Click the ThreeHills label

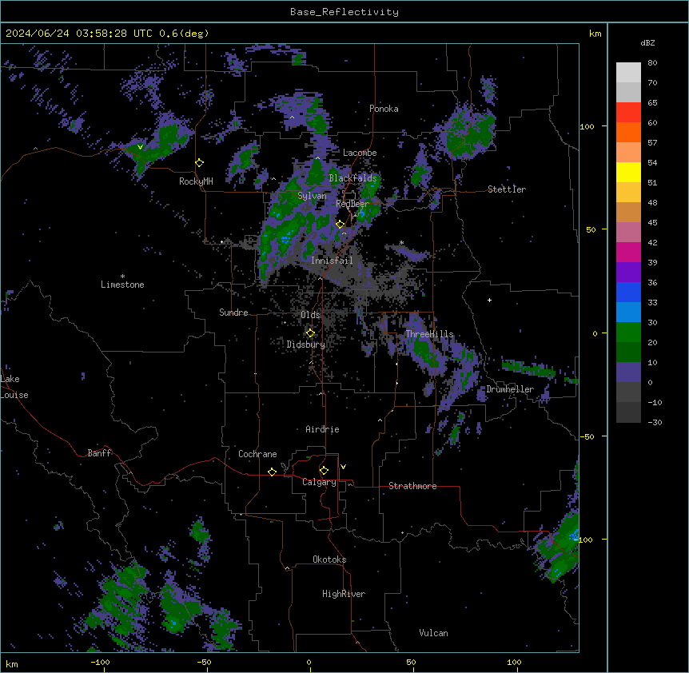coord(429,334)
